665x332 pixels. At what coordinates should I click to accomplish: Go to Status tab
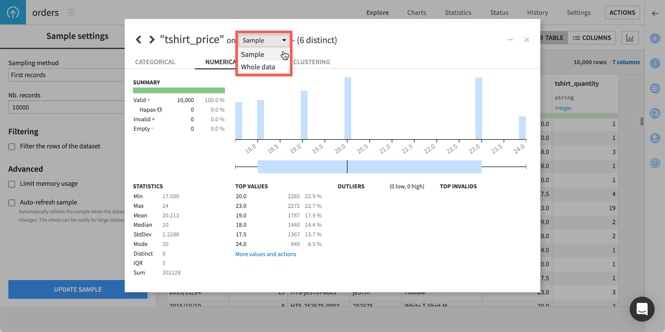[x=499, y=12]
